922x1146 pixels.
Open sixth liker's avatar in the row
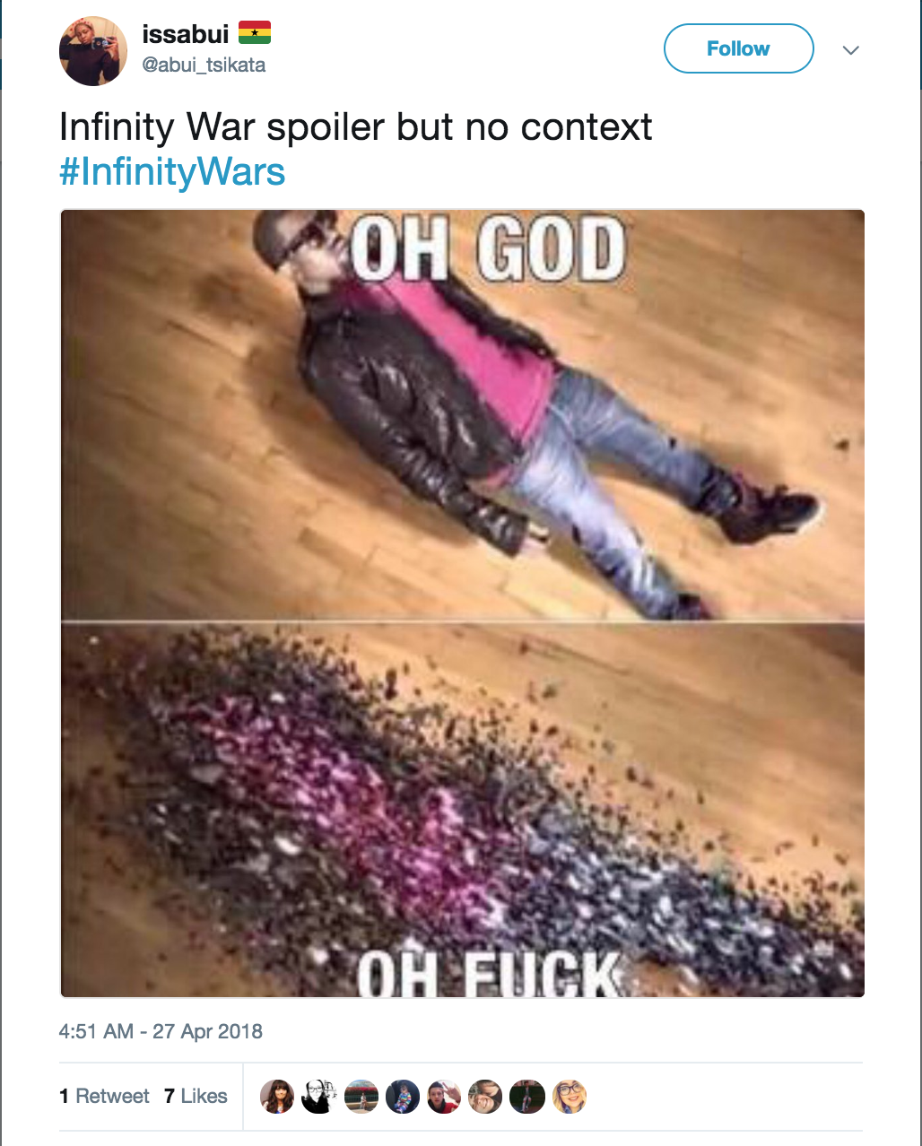(485, 1097)
